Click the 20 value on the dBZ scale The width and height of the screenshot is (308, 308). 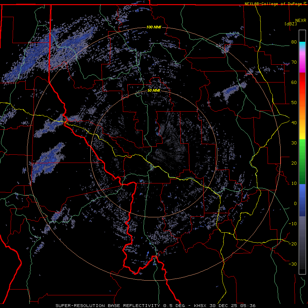click(x=294, y=163)
